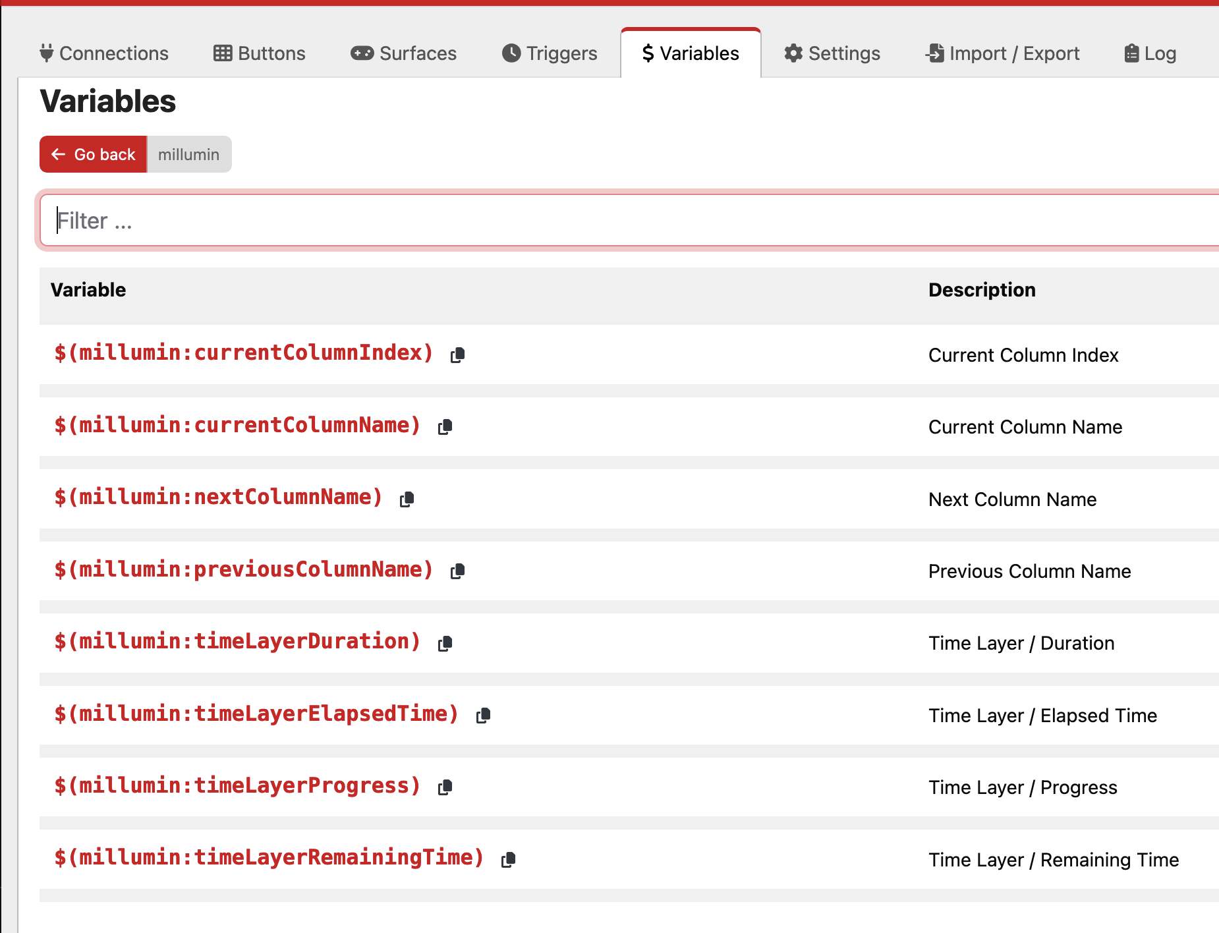This screenshot has width=1219, height=933.
Task: Click the Go back button
Action: pos(94,154)
